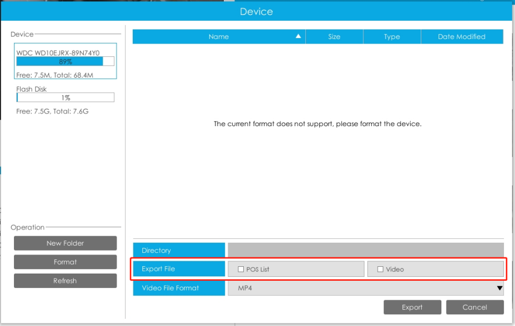The width and height of the screenshot is (515, 326).
Task: Click the Name column sort arrow
Action: 298,36
